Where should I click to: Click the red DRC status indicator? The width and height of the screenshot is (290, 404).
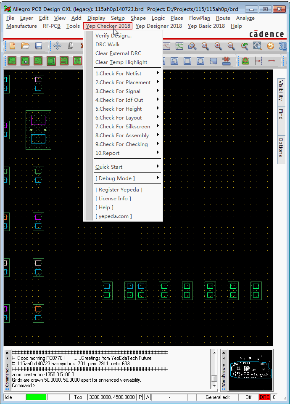264,397
